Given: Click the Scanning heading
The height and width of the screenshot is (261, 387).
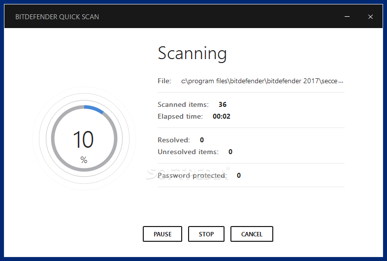Looking at the screenshot, I should tap(192, 54).
